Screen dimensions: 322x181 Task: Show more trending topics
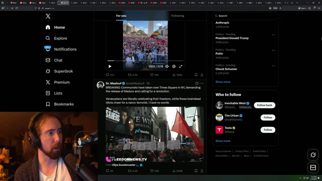point(223,82)
